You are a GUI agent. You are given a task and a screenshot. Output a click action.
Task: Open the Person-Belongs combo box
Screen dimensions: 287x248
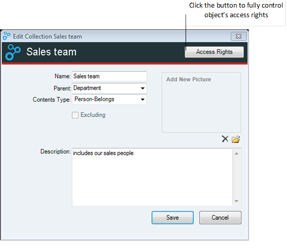pos(110,99)
